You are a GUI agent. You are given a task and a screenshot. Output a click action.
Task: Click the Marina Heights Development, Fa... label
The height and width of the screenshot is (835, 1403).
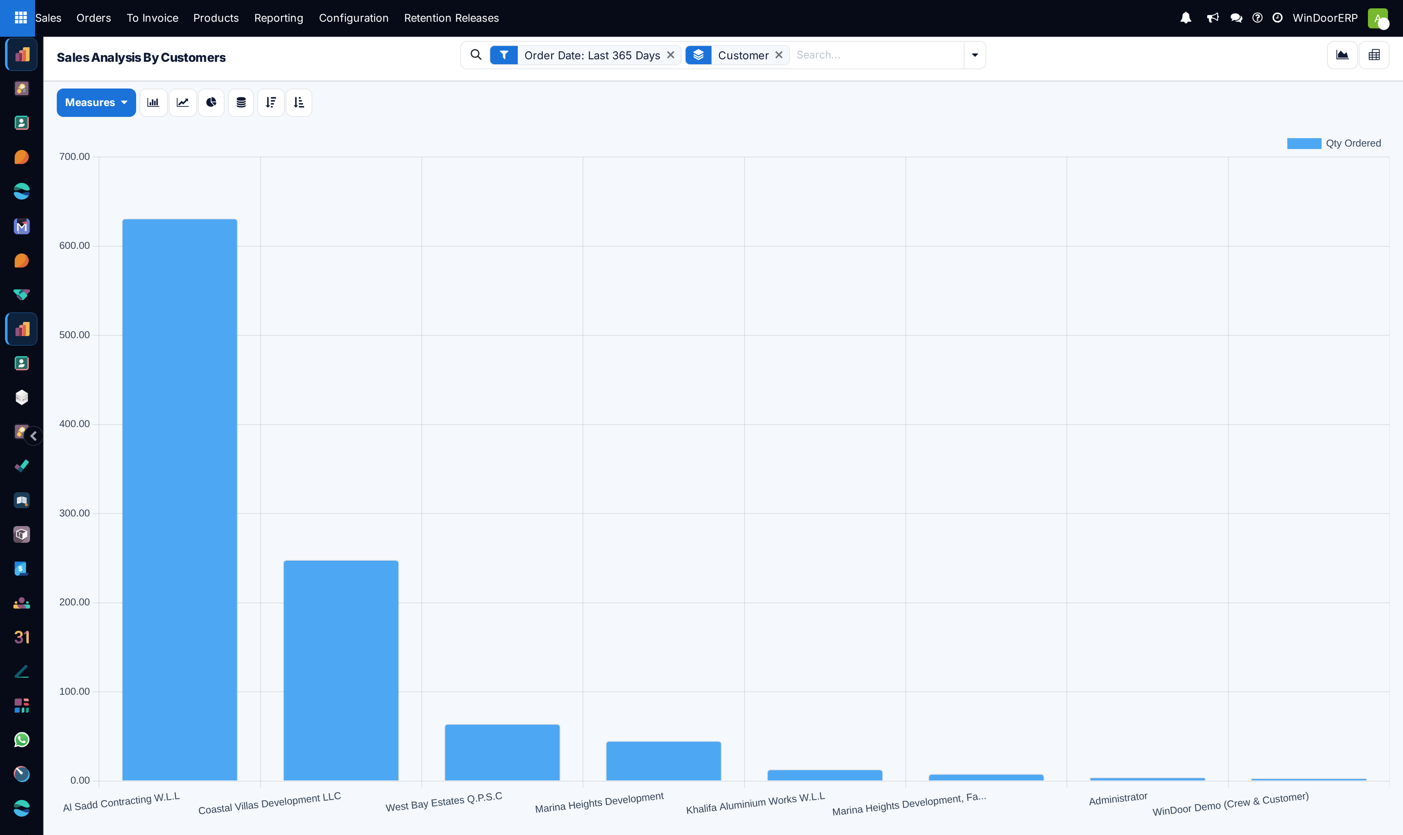pos(909,804)
